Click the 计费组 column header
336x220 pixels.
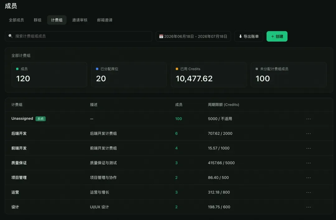pos(17,105)
